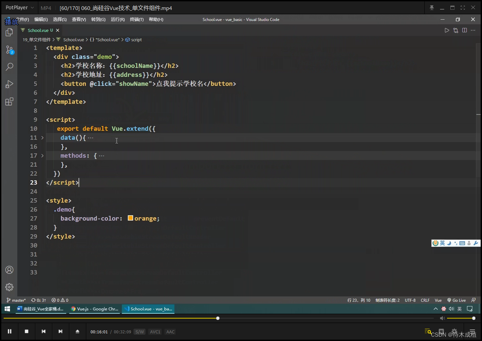The width and height of the screenshot is (482, 341).
Task: Mute PotPlayer audio with speaker icon
Action: click(442, 318)
